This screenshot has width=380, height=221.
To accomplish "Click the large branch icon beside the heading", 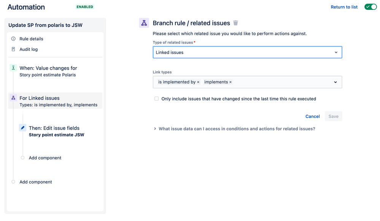I will point(144,23).
